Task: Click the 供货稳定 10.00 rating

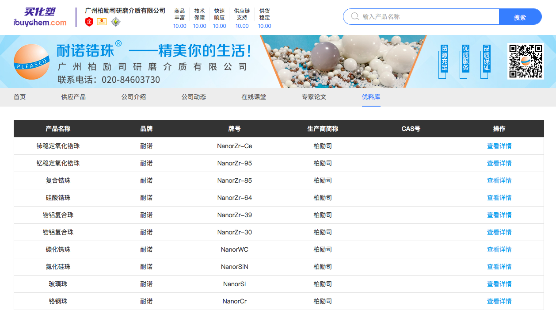Action: click(264, 18)
